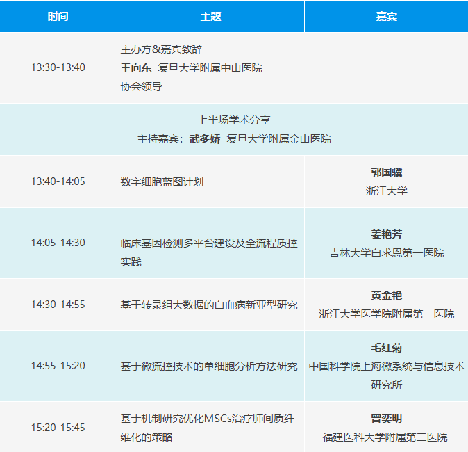Click speaker name 王向东

pyautogui.click(x=136, y=68)
